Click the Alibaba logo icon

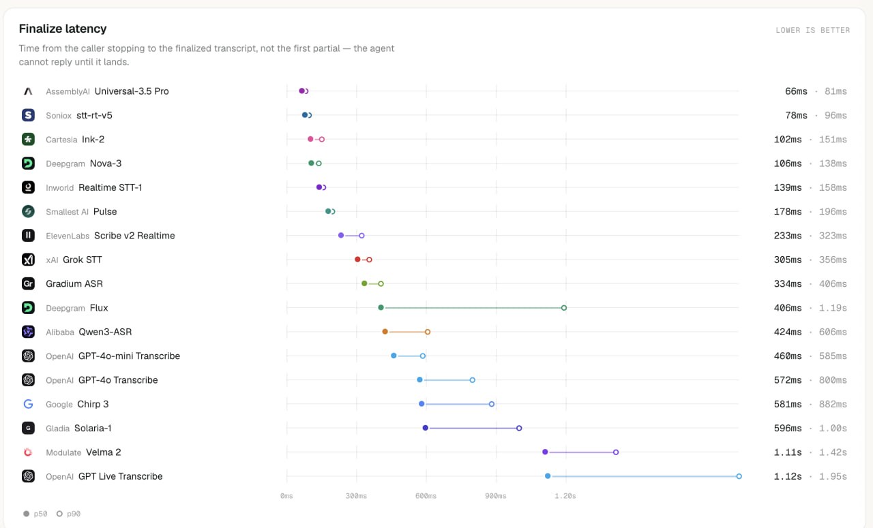pyautogui.click(x=28, y=332)
